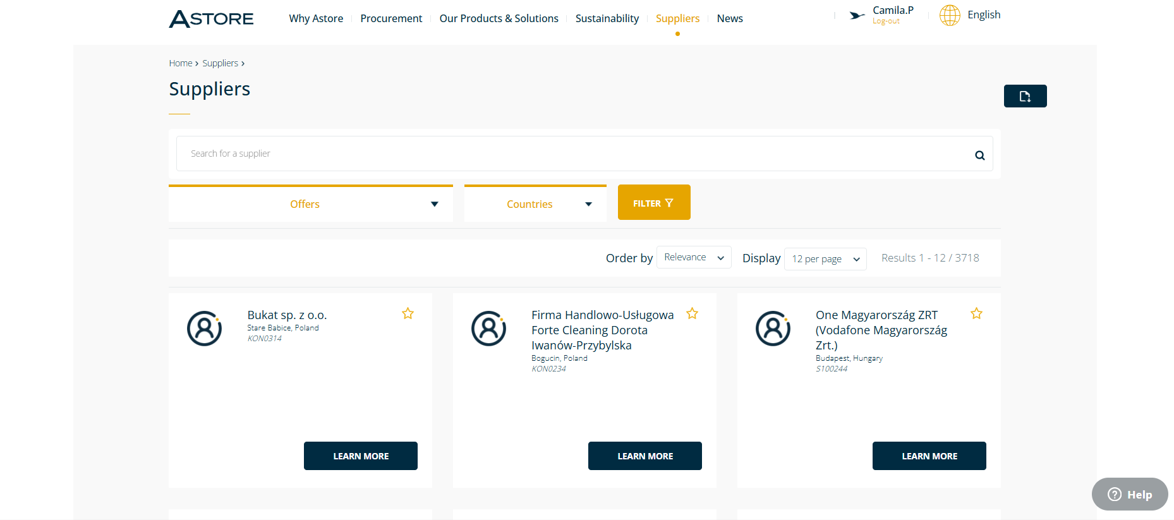
Task: Click the Suppliers breadcrumb link
Action: pyautogui.click(x=220, y=63)
